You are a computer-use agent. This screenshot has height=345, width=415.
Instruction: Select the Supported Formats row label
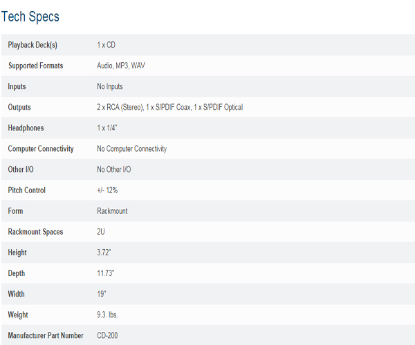coord(36,66)
